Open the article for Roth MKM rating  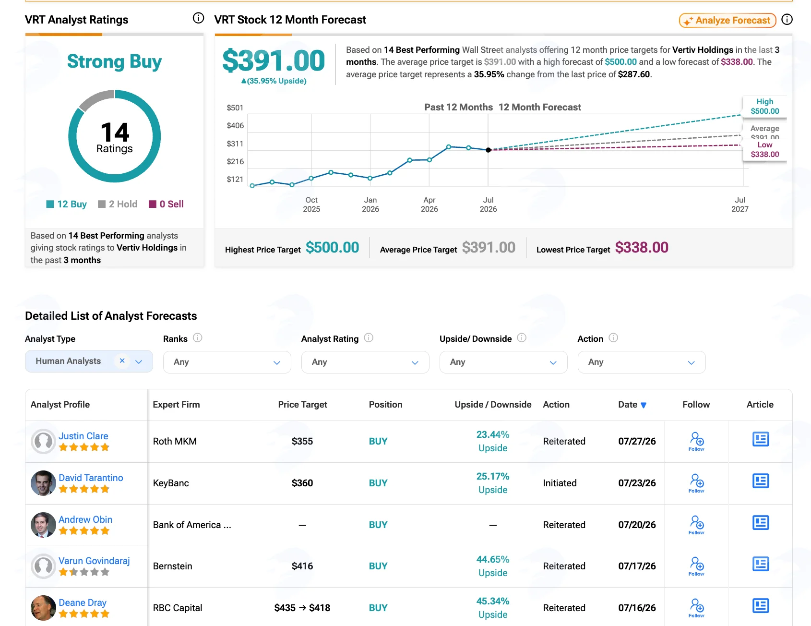pos(761,439)
